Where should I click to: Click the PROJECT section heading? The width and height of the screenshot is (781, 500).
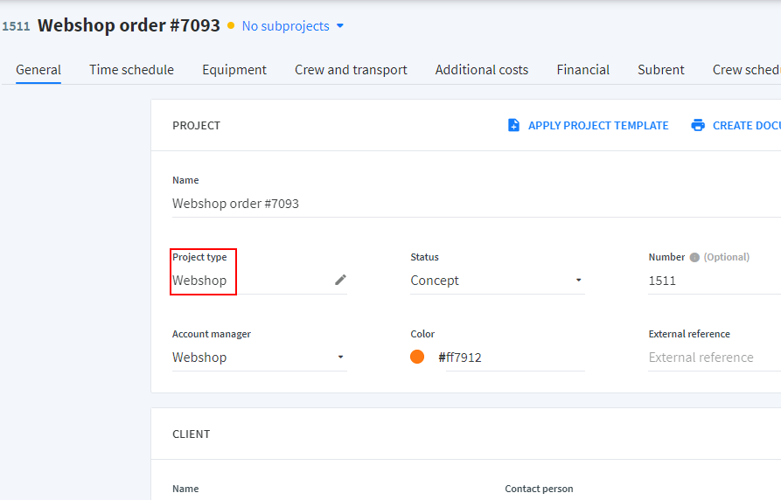[196, 126]
